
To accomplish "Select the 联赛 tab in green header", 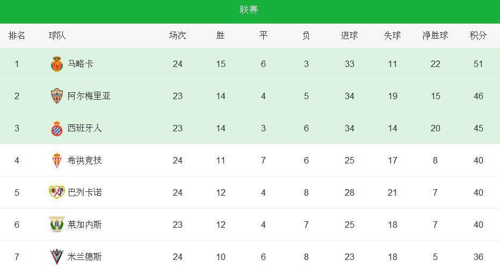I will [x=249, y=10].
